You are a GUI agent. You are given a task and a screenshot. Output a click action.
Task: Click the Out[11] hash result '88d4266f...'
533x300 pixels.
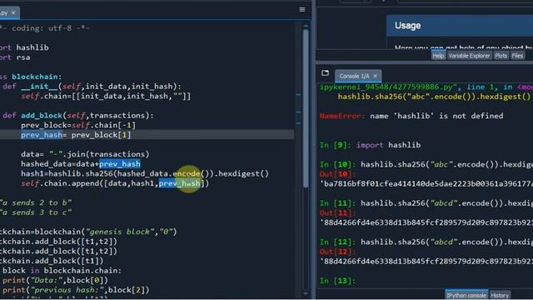tap(426, 222)
